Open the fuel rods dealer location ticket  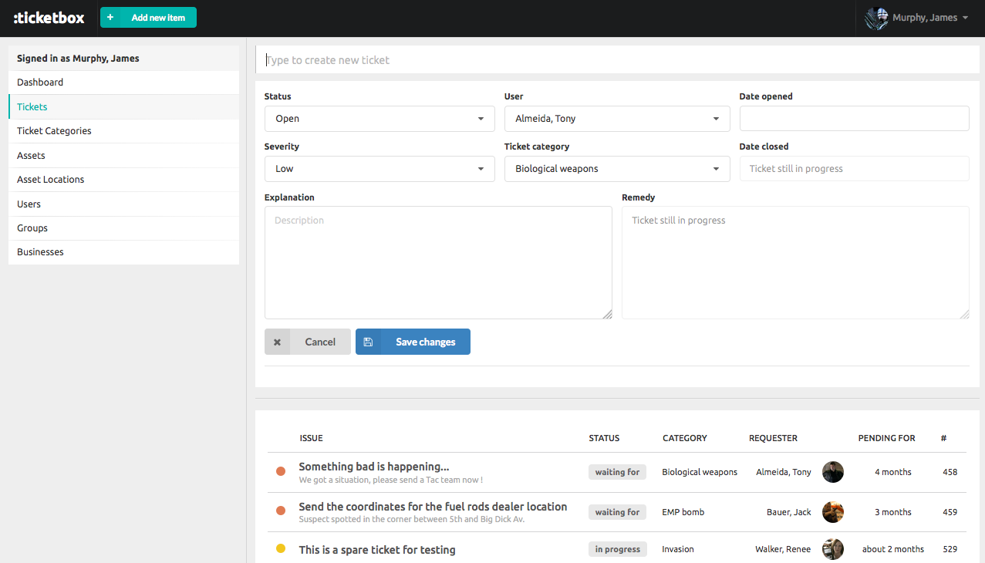pos(433,507)
